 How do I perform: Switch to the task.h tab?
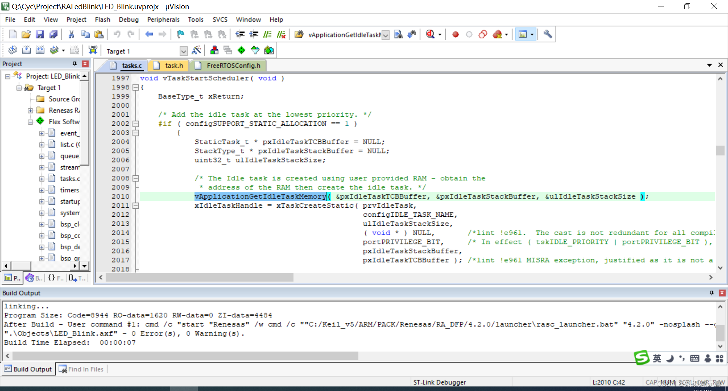coord(169,66)
